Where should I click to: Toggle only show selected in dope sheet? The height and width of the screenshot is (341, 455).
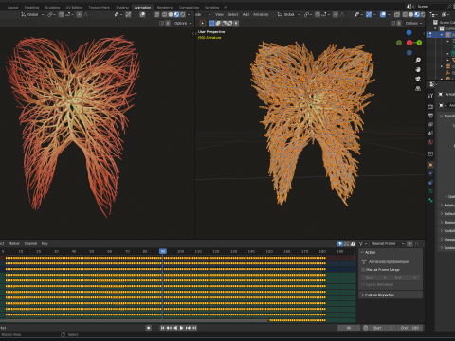coord(340,243)
